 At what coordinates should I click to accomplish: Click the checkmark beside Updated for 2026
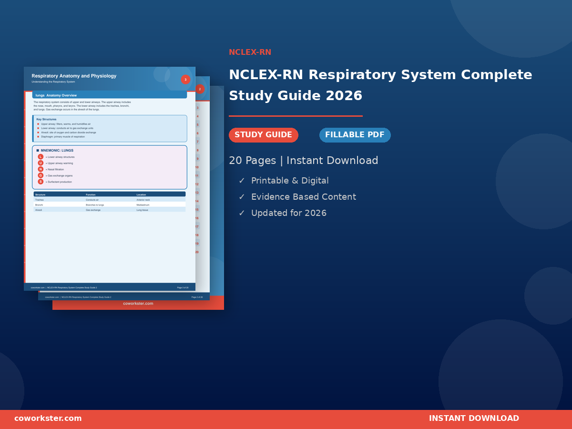242,213
